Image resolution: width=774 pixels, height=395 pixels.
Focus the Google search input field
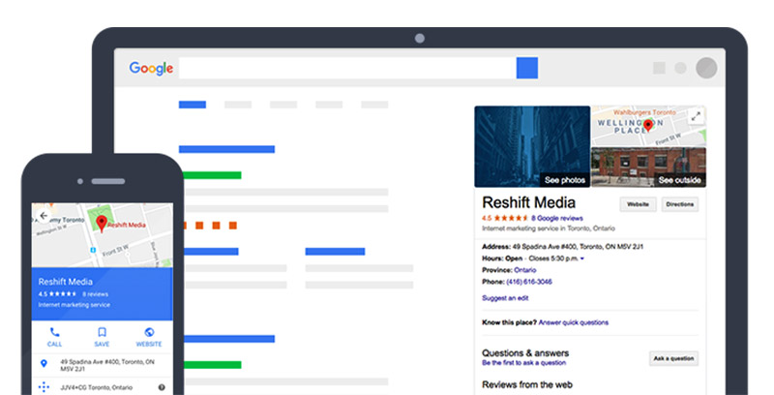pyautogui.click(x=347, y=68)
